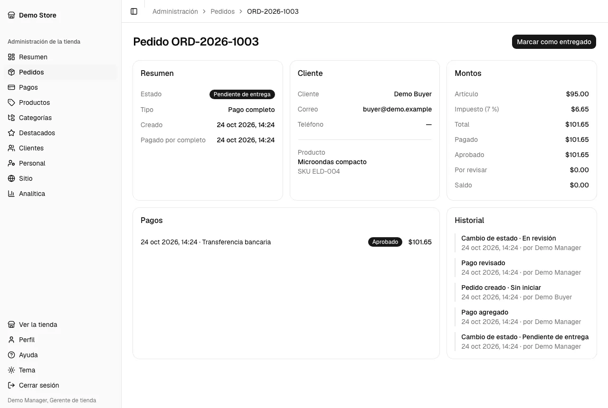This screenshot has height=408, width=608.
Task: Click Cambio de estado · Pendiente de entrega entry
Action: coord(522,342)
